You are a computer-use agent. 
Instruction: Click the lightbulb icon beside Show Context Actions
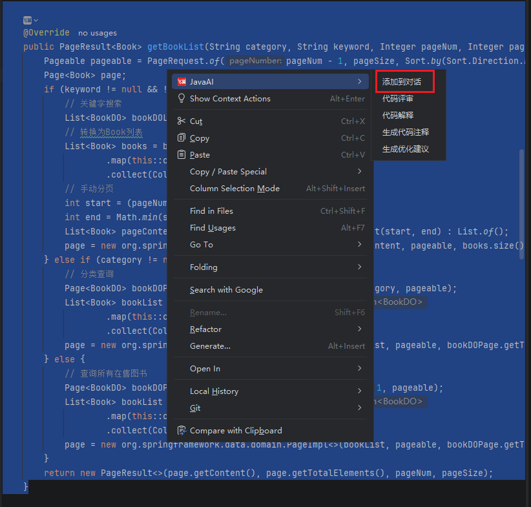tap(182, 98)
